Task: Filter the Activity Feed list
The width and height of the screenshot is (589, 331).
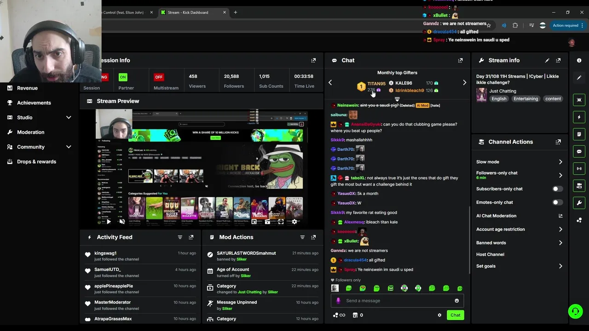Action: click(x=180, y=237)
